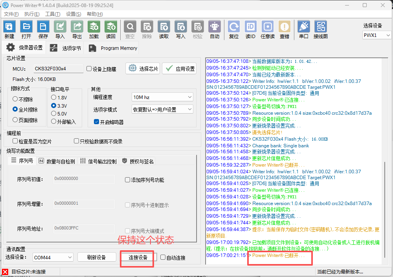
Task: Enable the 添加序列号功能 checkbox
Action: tap(127, 180)
